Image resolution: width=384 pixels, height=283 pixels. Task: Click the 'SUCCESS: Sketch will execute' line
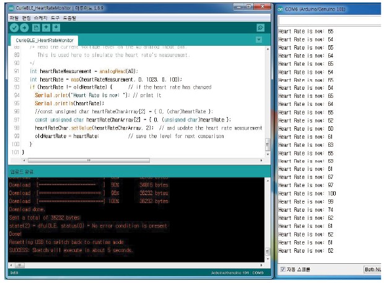71,250
